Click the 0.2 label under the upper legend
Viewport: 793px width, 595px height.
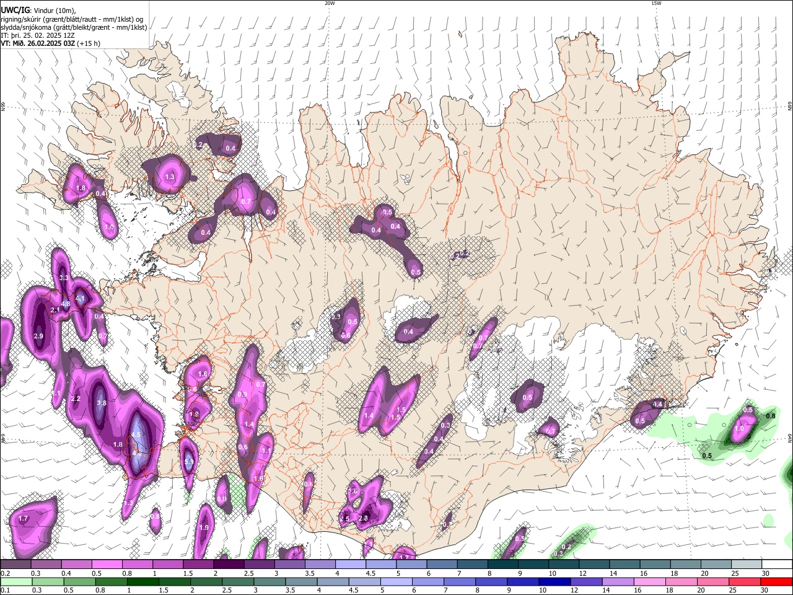(x=5, y=573)
